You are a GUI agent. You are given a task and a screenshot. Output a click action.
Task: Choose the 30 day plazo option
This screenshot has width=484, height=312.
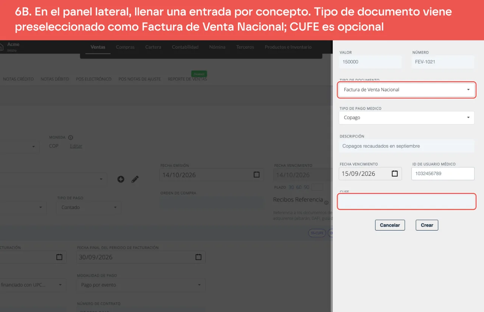pyautogui.click(x=291, y=188)
